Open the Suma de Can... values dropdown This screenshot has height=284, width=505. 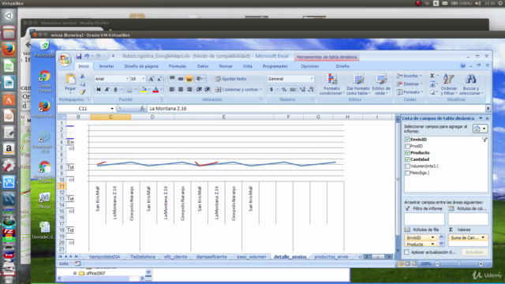tap(483, 237)
